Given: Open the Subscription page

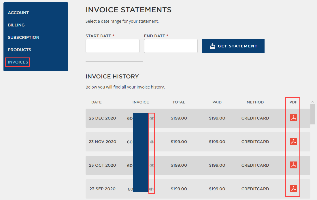Looking at the screenshot, I should (x=23, y=37).
